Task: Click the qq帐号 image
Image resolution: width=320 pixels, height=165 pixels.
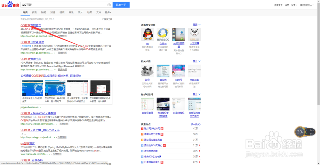Action: pos(179,71)
